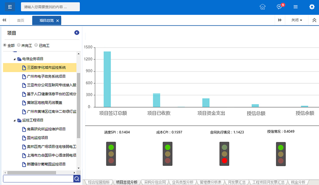Open the home icon in header
This screenshot has height=185, width=319.
tap(262, 7)
